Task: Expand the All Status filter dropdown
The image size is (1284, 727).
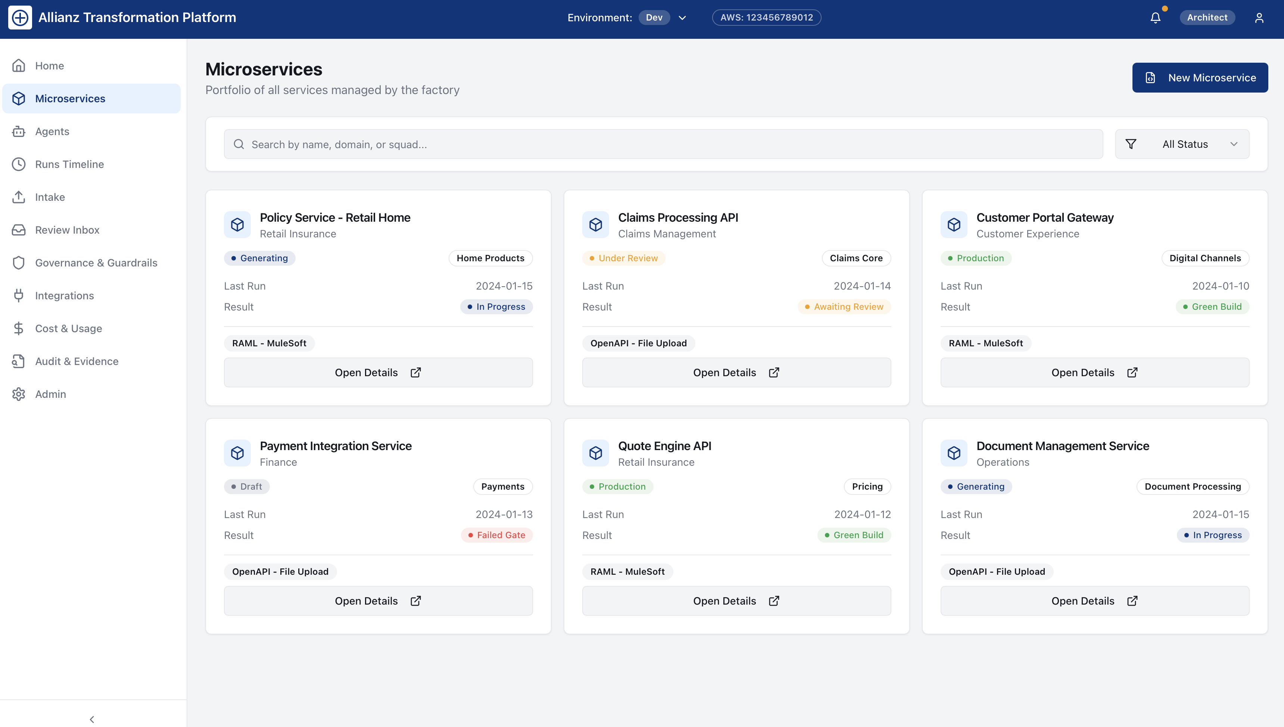Action: click(x=1182, y=144)
